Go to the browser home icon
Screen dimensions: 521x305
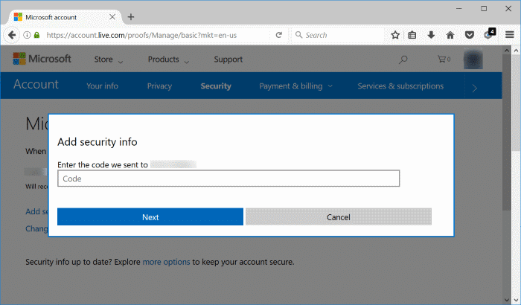tap(450, 35)
